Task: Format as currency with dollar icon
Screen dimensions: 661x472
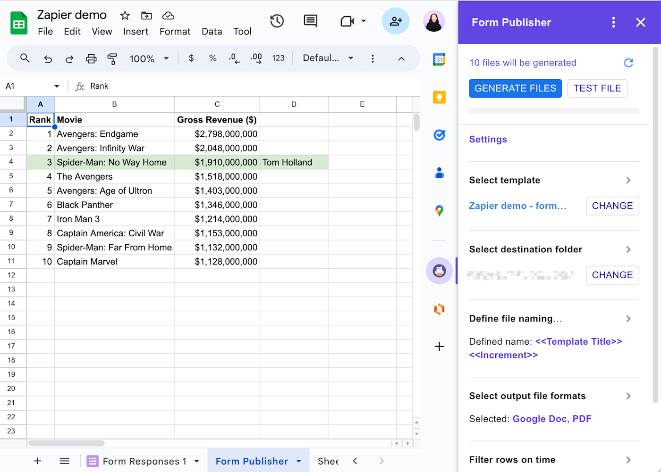Action: (191, 58)
